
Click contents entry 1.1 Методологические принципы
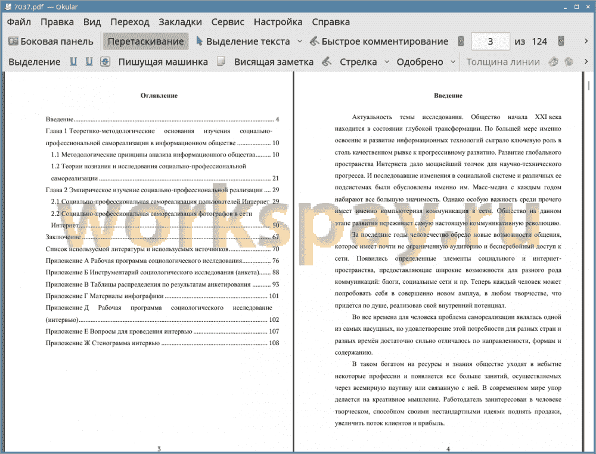pos(165,155)
